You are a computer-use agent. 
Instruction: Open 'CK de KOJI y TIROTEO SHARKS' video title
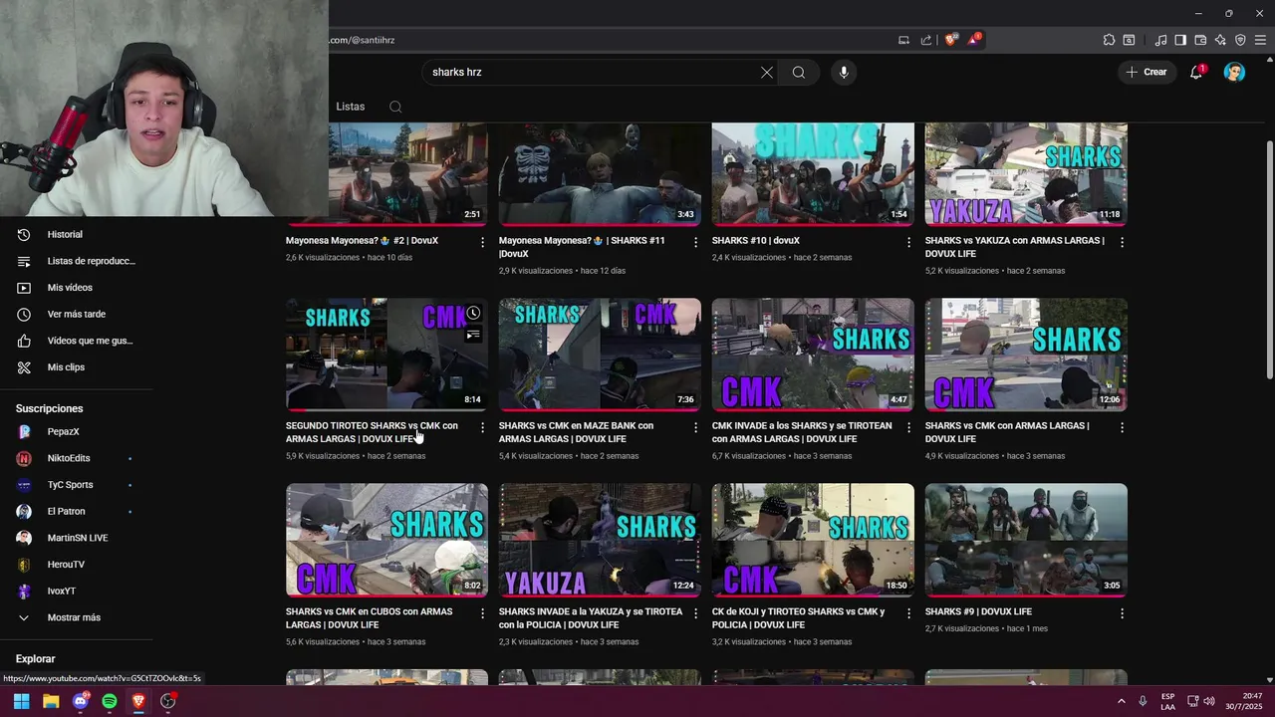[798, 618]
